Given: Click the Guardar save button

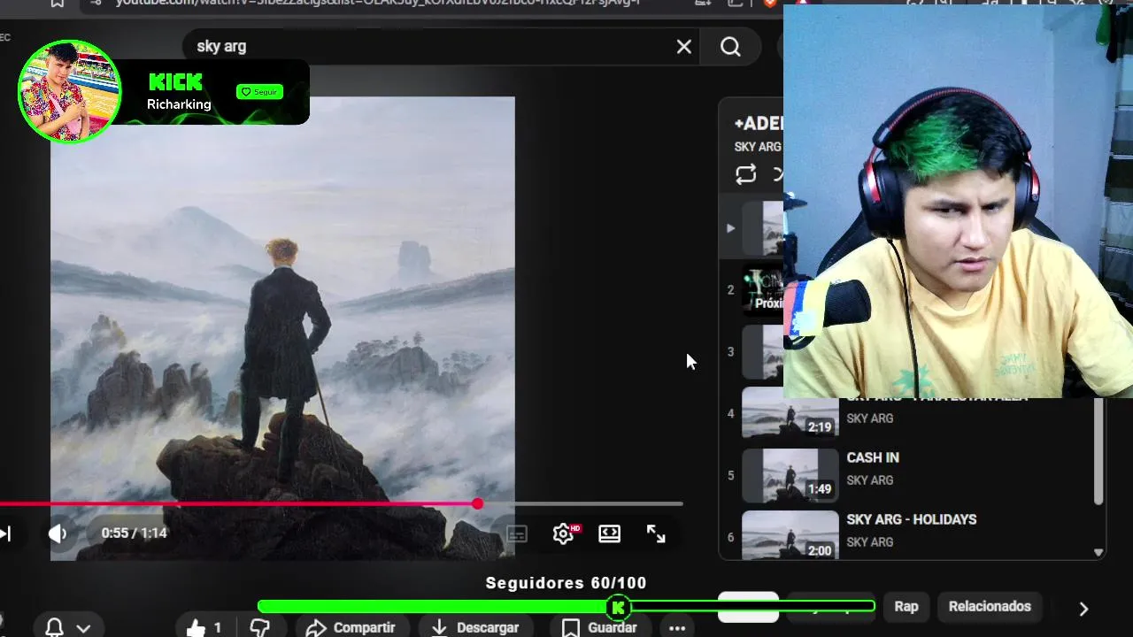Looking at the screenshot, I should point(599,627).
